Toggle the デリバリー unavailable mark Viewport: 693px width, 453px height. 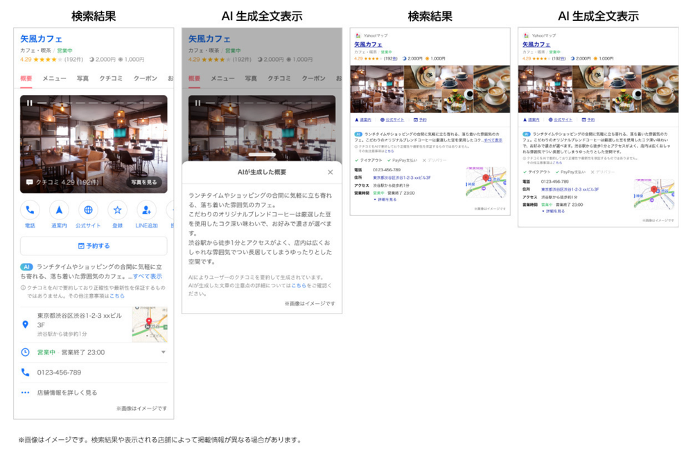424,160
